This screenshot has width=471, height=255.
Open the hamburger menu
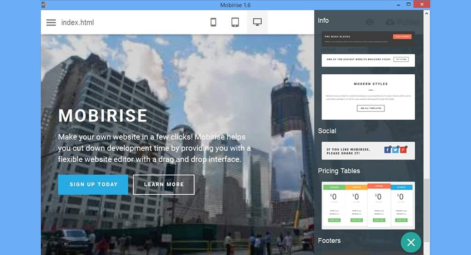click(x=51, y=23)
